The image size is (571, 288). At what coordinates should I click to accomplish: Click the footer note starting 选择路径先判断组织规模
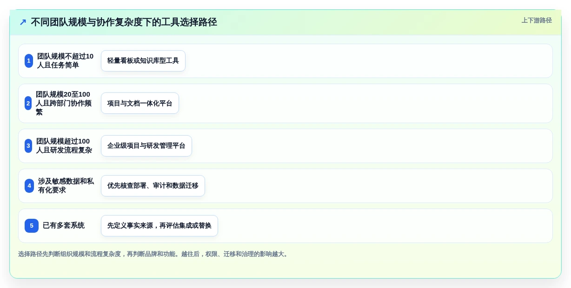(154, 254)
